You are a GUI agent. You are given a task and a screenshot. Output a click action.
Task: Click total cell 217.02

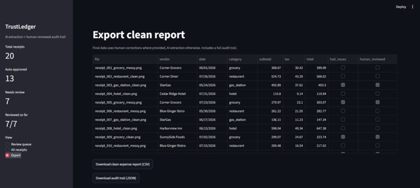coord(317,145)
